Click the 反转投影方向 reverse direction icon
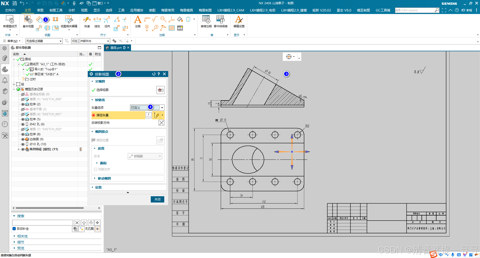The height and width of the screenshot is (258, 480). pos(161,123)
